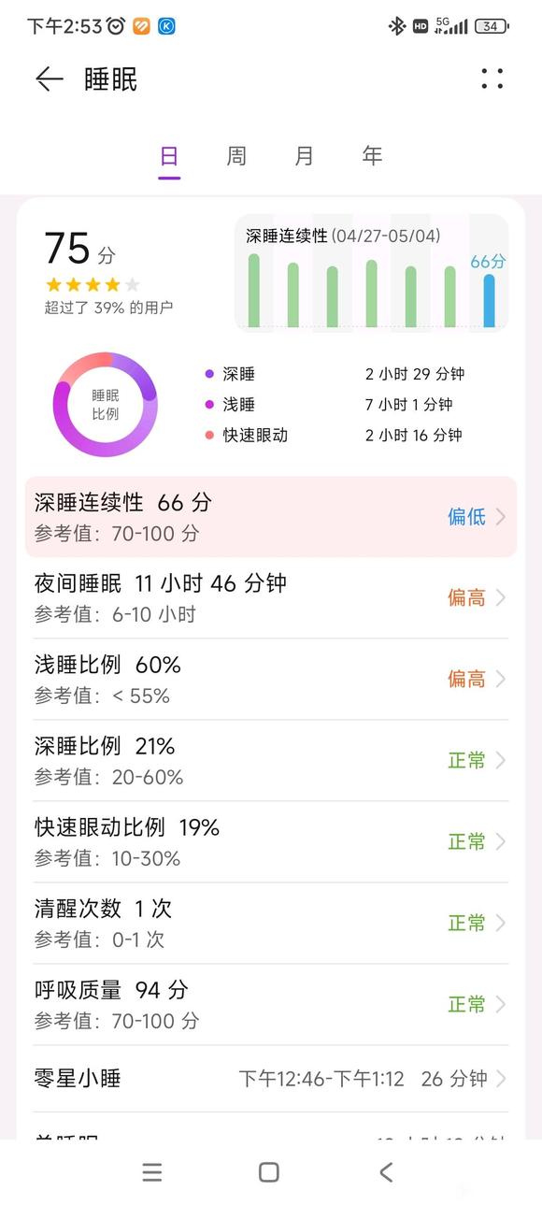Tap the 偏高 label on 浅睡比例
This screenshot has width=542, height=1205.
coord(467,679)
